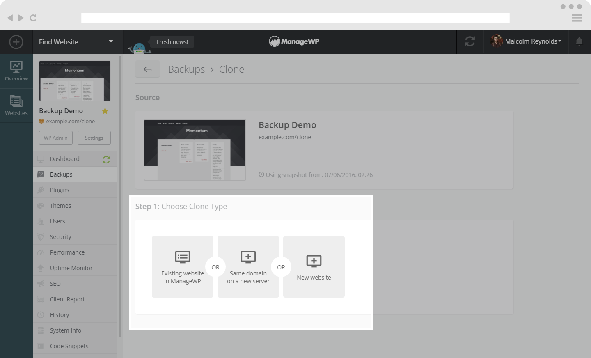
Task: Toggle the favorite star for Backup Demo
Action: click(105, 111)
